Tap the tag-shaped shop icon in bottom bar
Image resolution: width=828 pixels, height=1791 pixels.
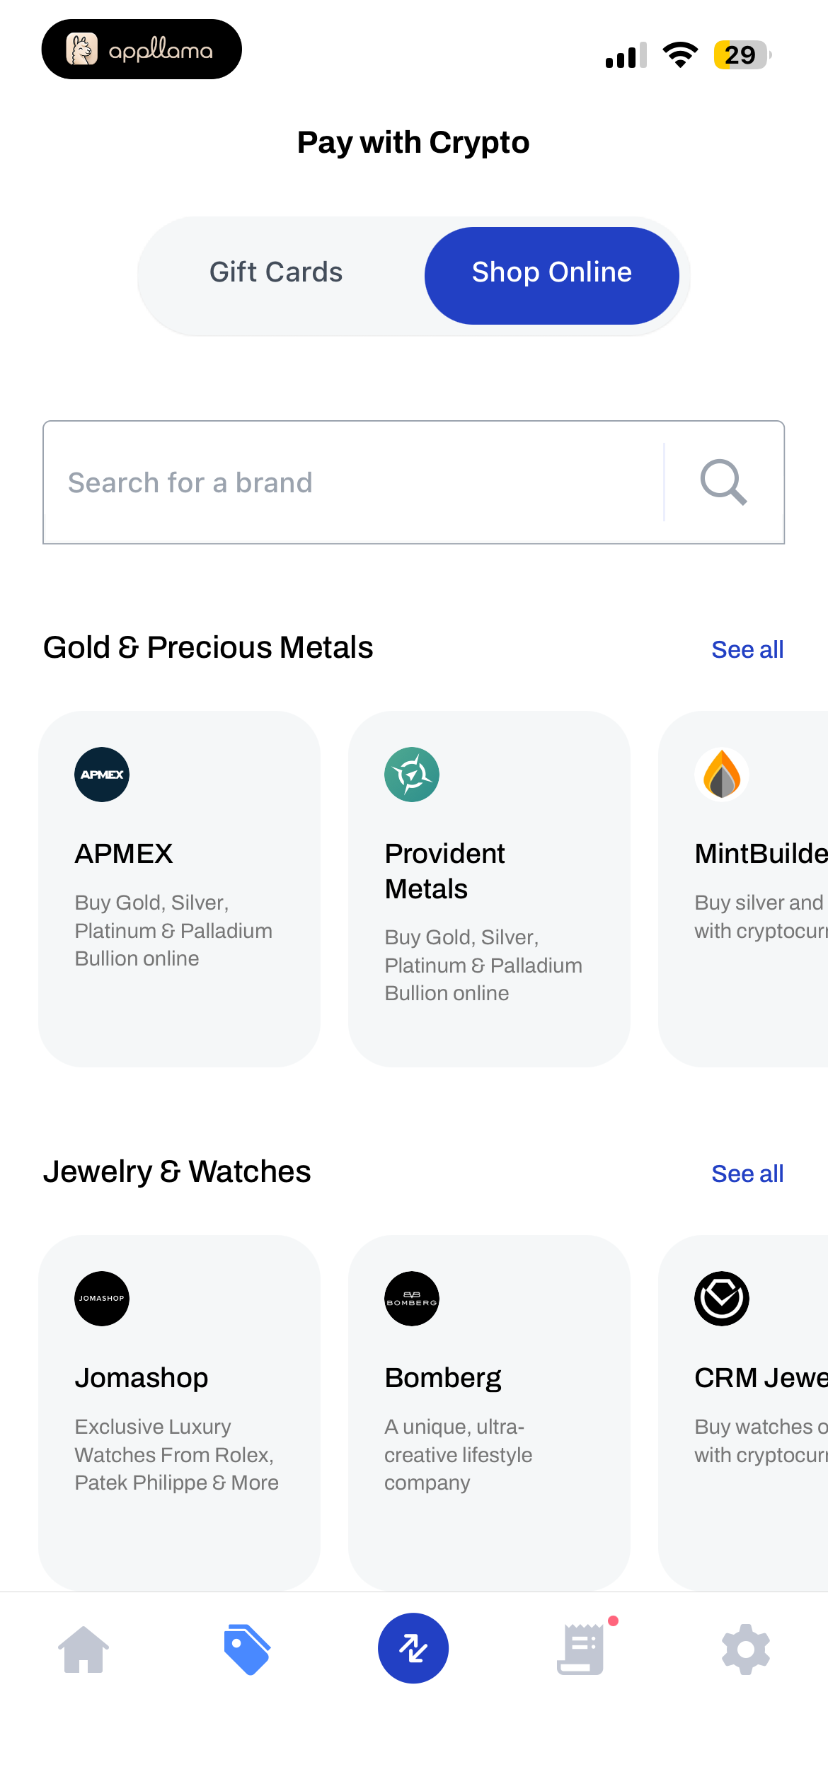[x=247, y=1649]
